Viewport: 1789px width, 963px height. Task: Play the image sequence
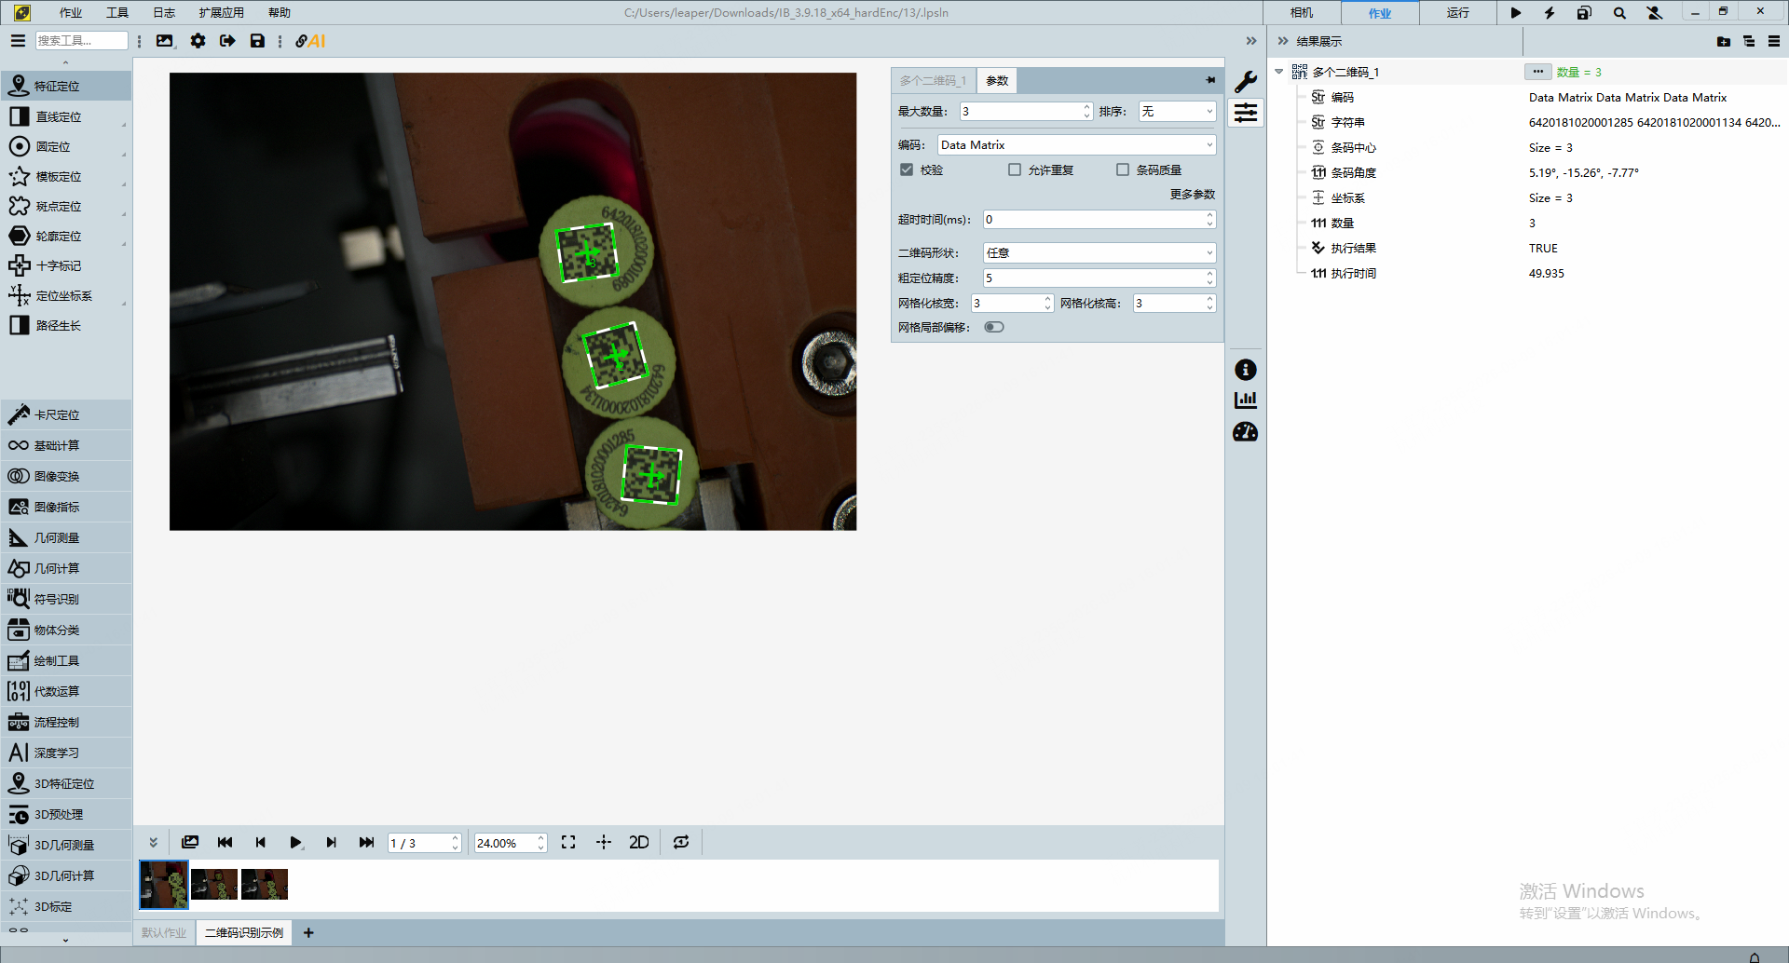pyautogui.click(x=295, y=842)
